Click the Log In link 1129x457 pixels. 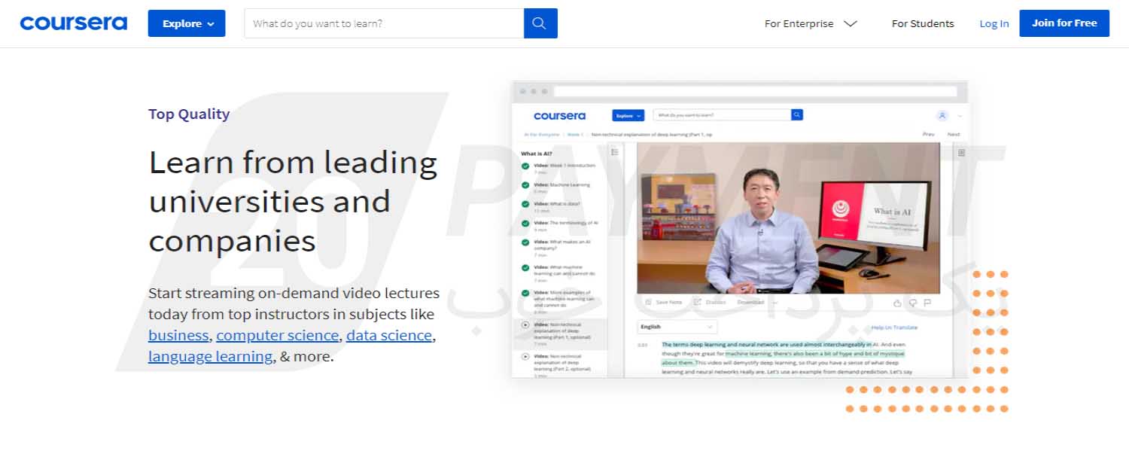[994, 23]
